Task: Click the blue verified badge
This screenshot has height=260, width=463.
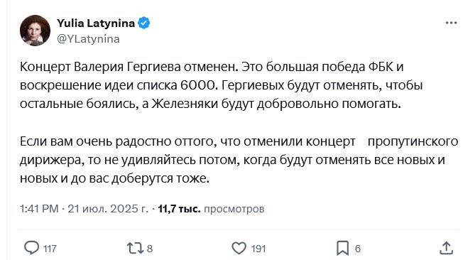Action: [x=144, y=23]
